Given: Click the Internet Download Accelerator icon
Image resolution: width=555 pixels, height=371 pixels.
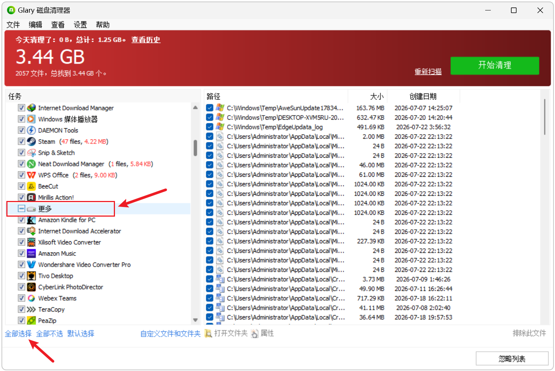Looking at the screenshot, I should 31,231.
